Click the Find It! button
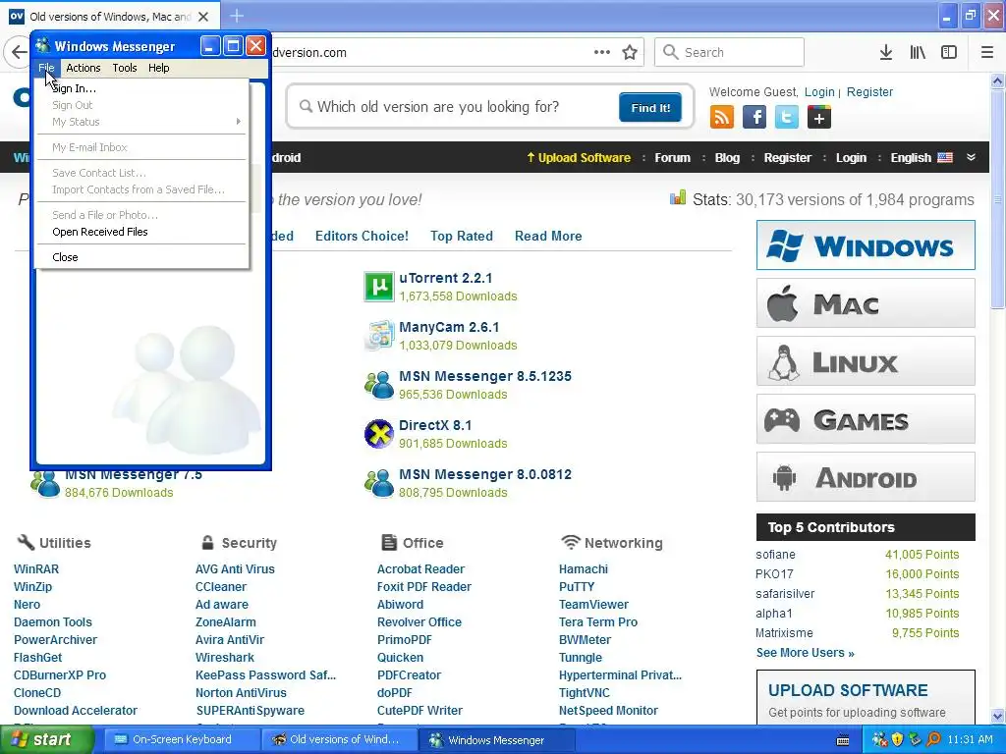The width and height of the screenshot is (1006, 754). pyautogui.click(x=650, y=108)
